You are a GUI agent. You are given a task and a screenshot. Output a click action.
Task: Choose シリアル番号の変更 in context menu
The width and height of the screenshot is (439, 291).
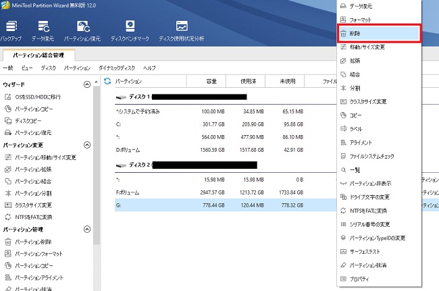click(380, 224)
